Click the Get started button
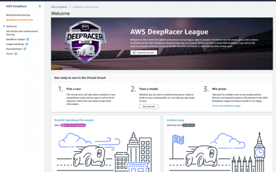 [x=148, y=107]
